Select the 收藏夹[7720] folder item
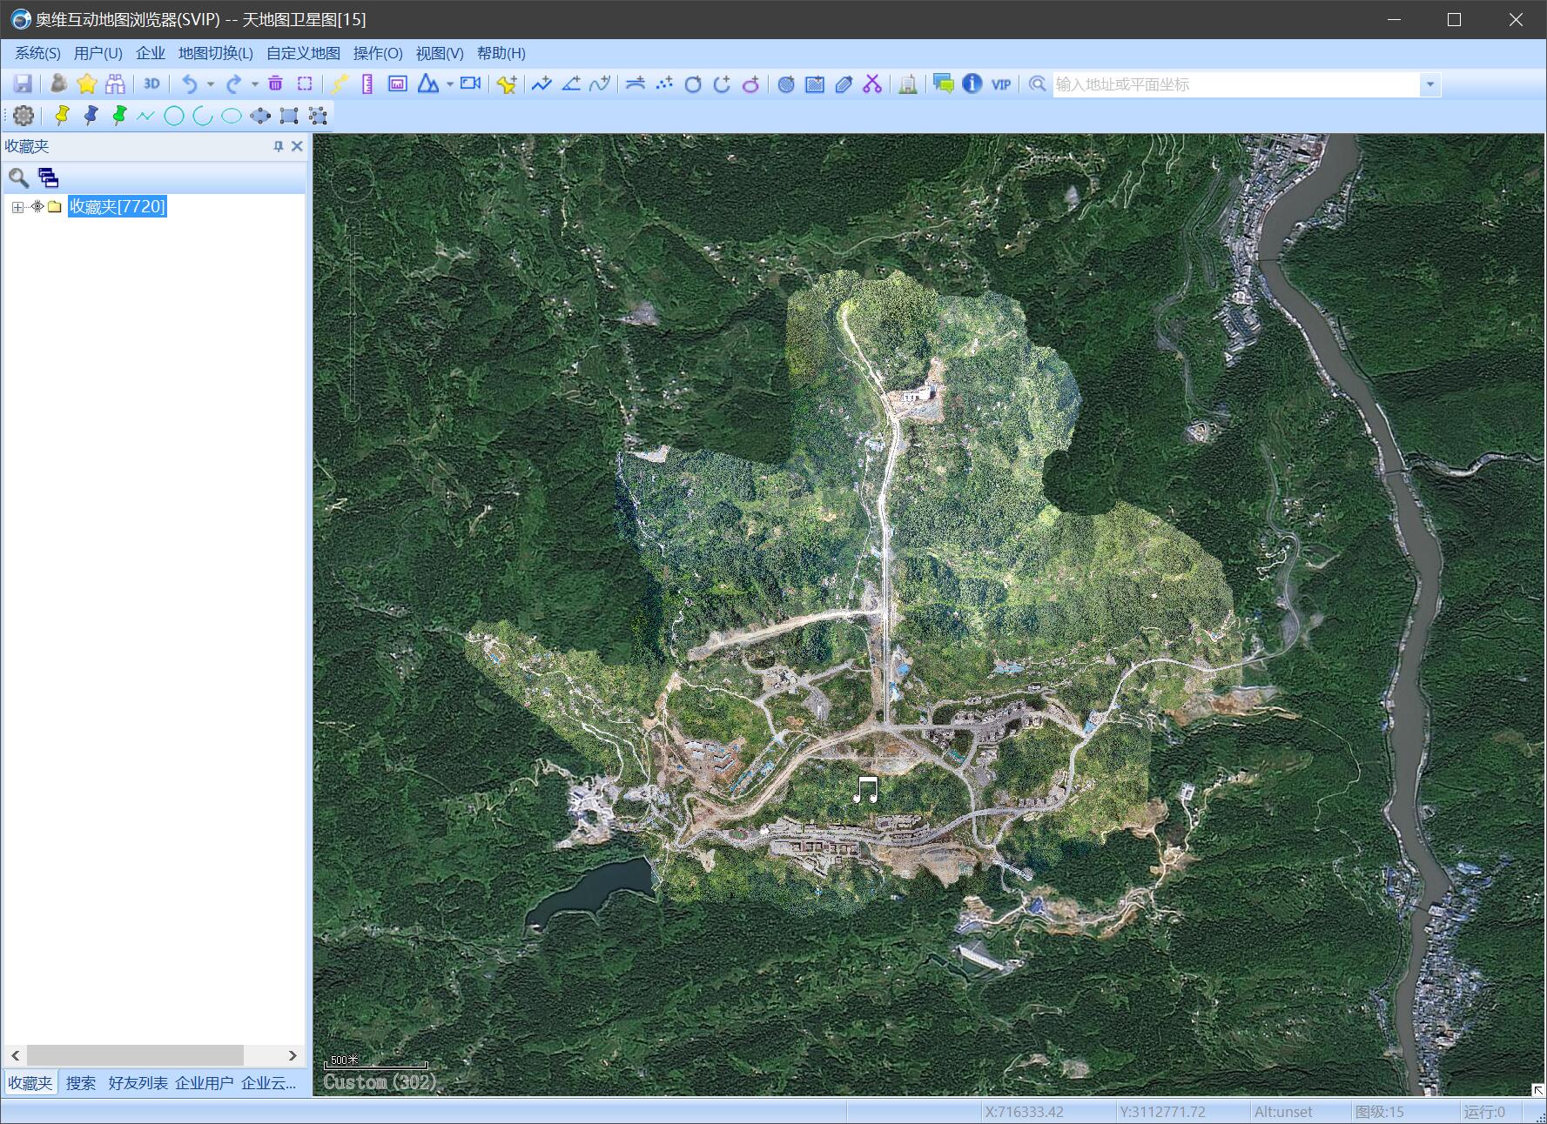This screenshot has width=1547, height=1124. pyautogui.click(x=118, y=206)
